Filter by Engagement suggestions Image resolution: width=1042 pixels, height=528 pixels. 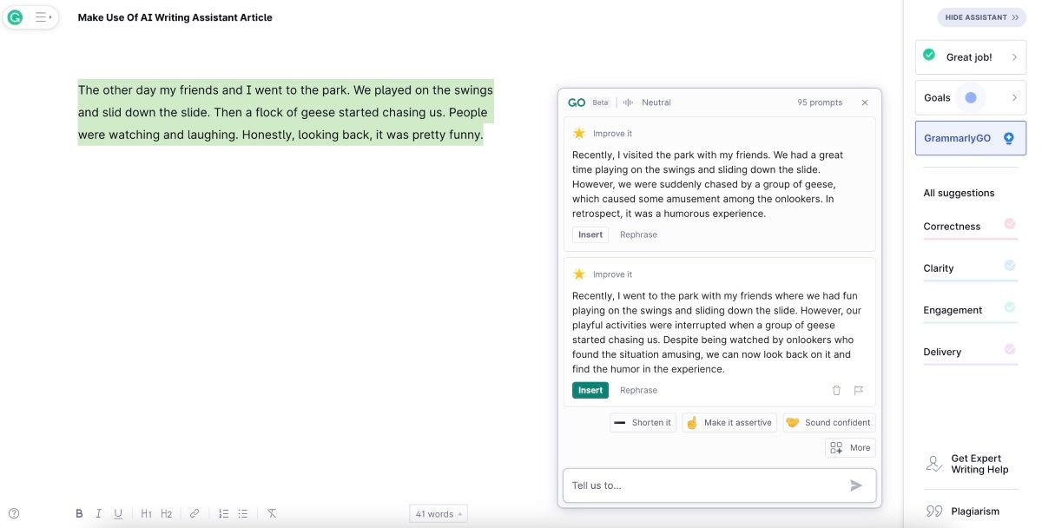(970, 312)
